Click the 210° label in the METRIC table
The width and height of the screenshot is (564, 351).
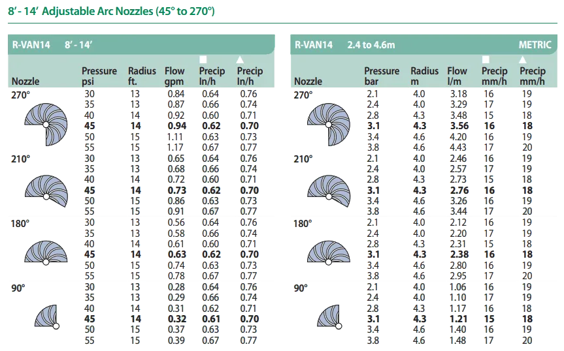pyautogui.click(x=303, y=159)
